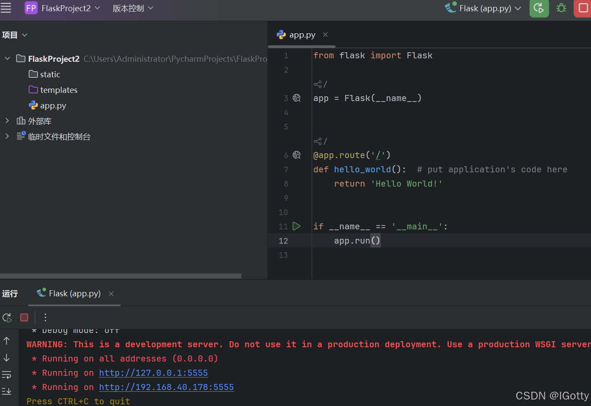Open app.py in the project tree
Image resolution: width=591 pixels, height=406 pixels.
click(x=48, y=105)
